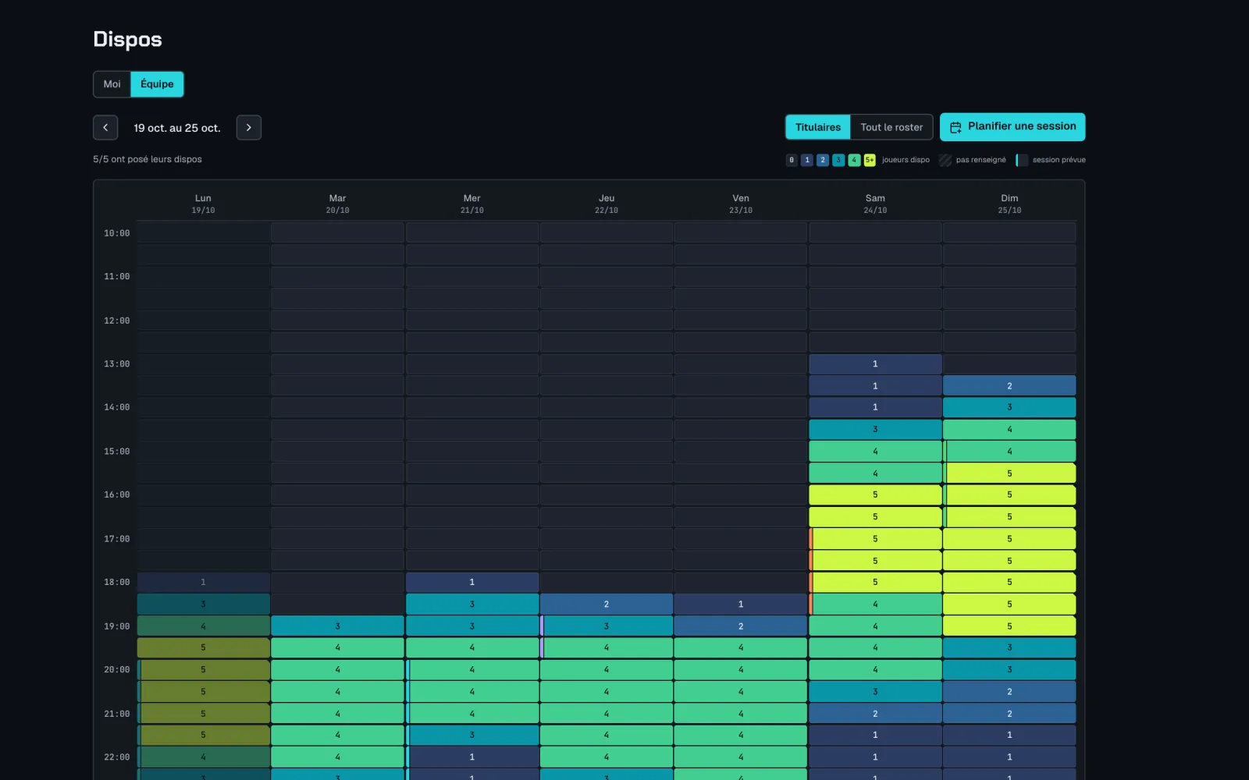Click the Sam 24/10 column header
The width and height of the screenshot is (1249, 780).
point(875,204)
